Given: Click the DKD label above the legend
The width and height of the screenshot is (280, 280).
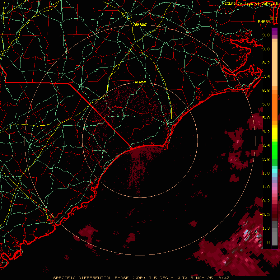Looking at the screenshot, I should click(x=273, y=18).
